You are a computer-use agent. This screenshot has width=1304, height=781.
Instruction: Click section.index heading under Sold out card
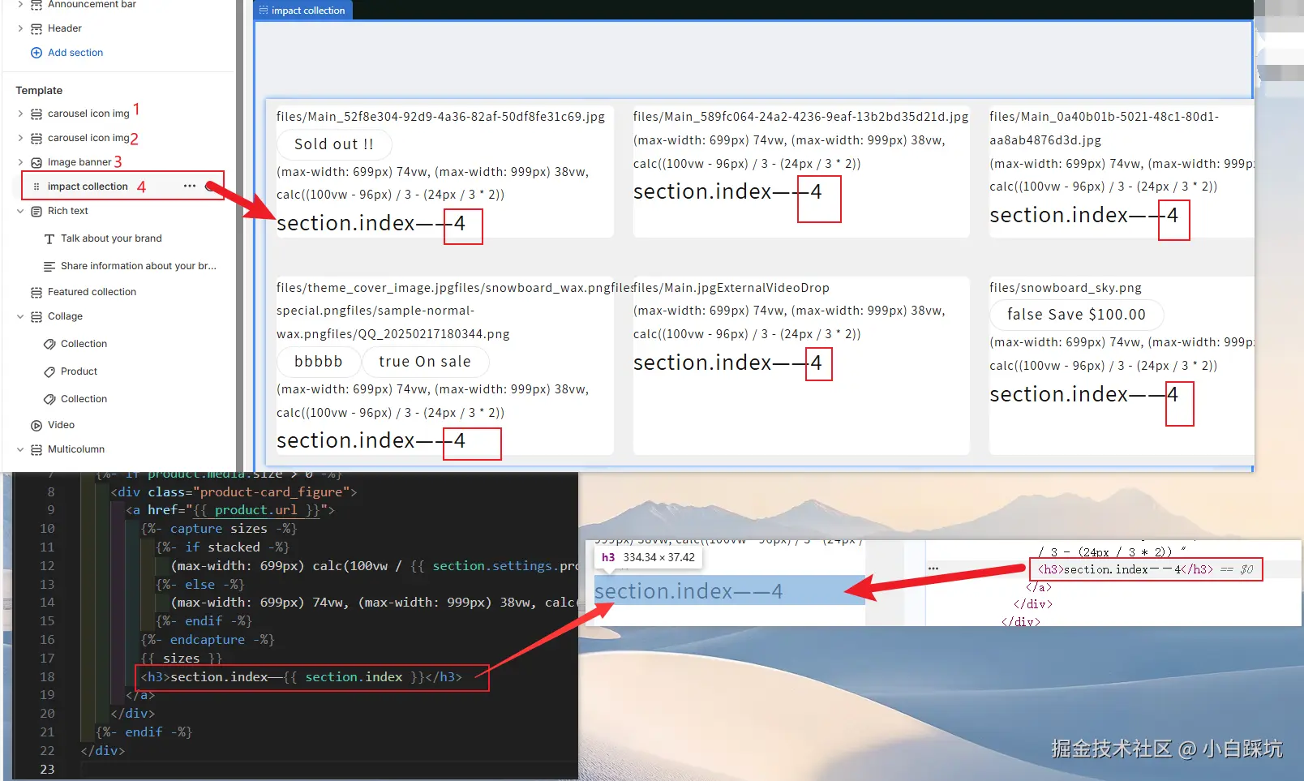[371, 223]
